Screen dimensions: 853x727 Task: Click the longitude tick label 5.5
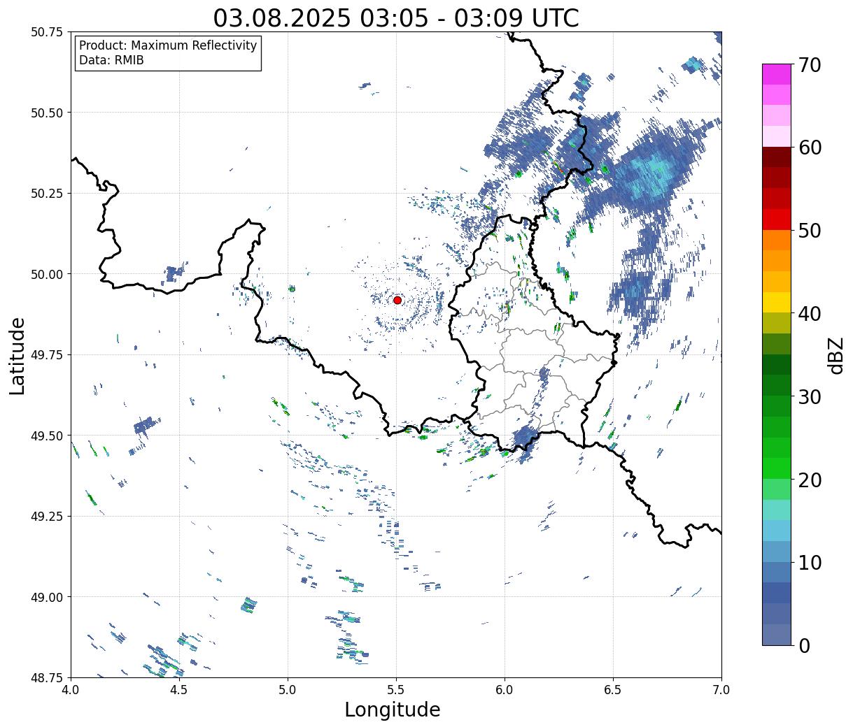[x=396, y=690]
